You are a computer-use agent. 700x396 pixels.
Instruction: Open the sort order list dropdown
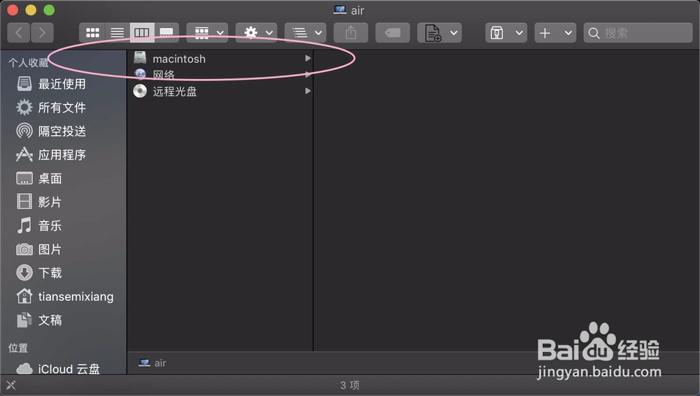point(305,33)
